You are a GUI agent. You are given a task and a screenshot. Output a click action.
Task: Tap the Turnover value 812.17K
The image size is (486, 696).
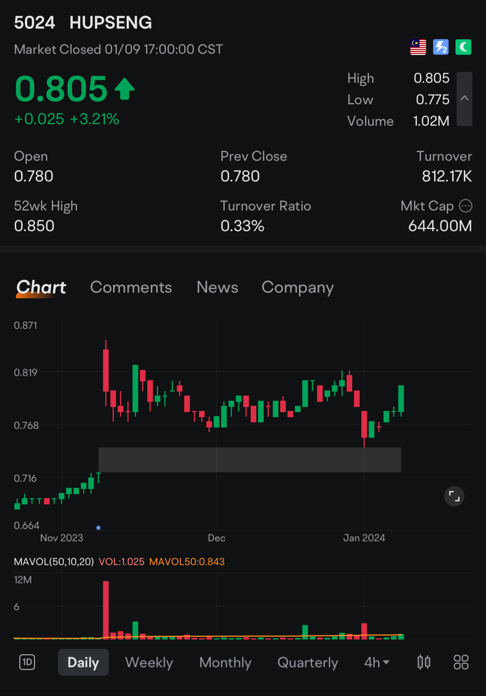(x=447, y=176)
